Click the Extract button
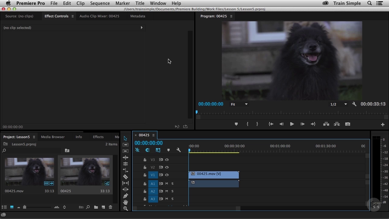The width and height of the screenshot is (389, 219). [x=337, y=124]
